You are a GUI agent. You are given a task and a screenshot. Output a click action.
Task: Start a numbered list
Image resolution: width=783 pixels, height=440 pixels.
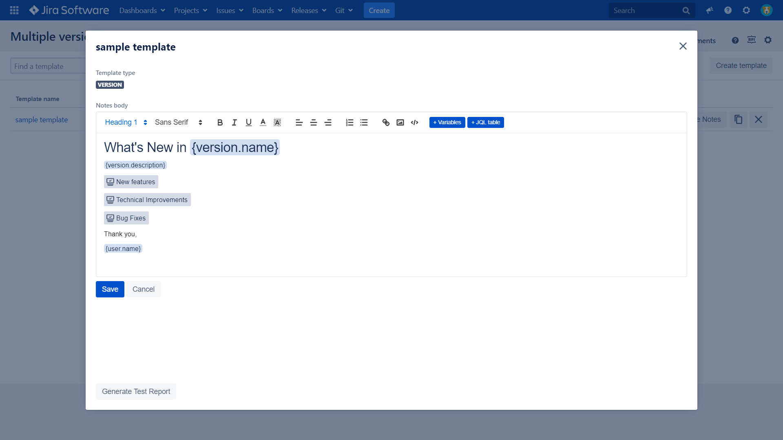click(x=349, y=122)
